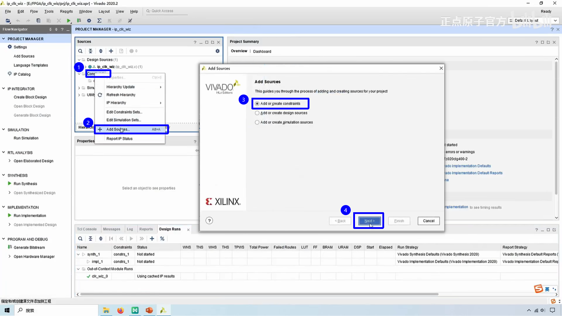Expand all items in Sources panel

101,51
